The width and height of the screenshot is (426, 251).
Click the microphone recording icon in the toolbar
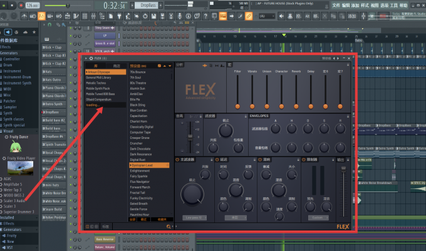(x=180, y=16)
